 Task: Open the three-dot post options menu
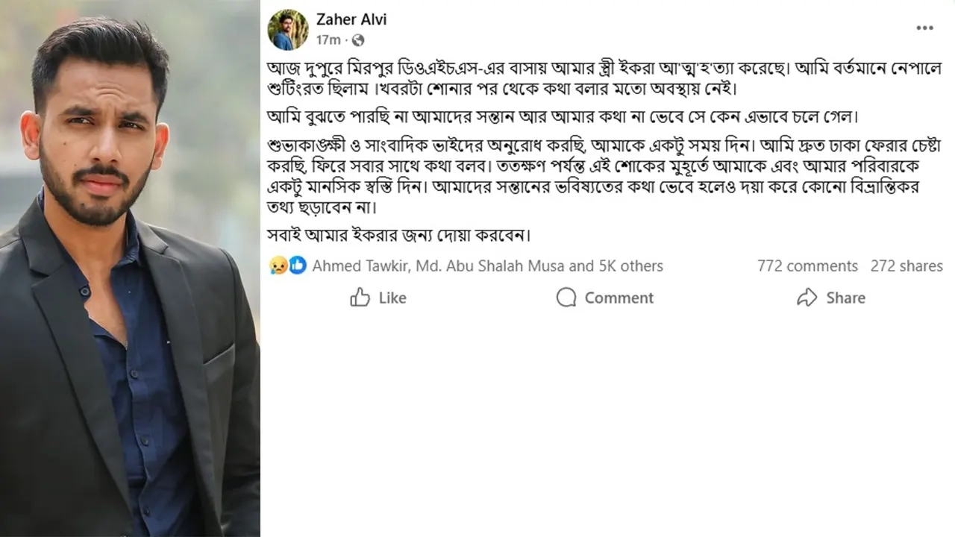tap(924, 28)
